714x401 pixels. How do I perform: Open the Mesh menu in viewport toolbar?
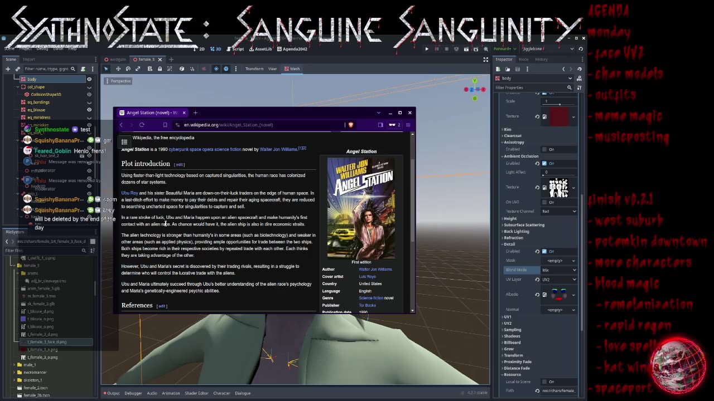pos(292,69)
